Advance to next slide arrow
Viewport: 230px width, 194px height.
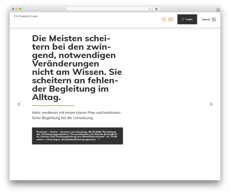[211, 104]
